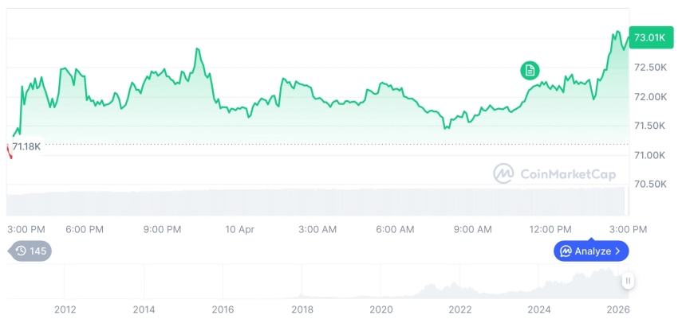The height and width of the screenshot is (319, 686).
Task: Jump to 2018 in the history navigator
Action: pyautogui.click(x=302, y=309)
